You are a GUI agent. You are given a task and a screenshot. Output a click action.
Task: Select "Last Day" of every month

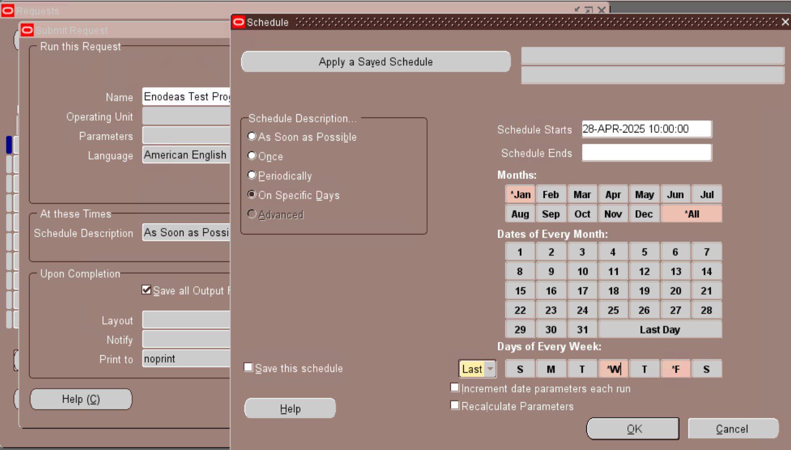pos(660,329)
